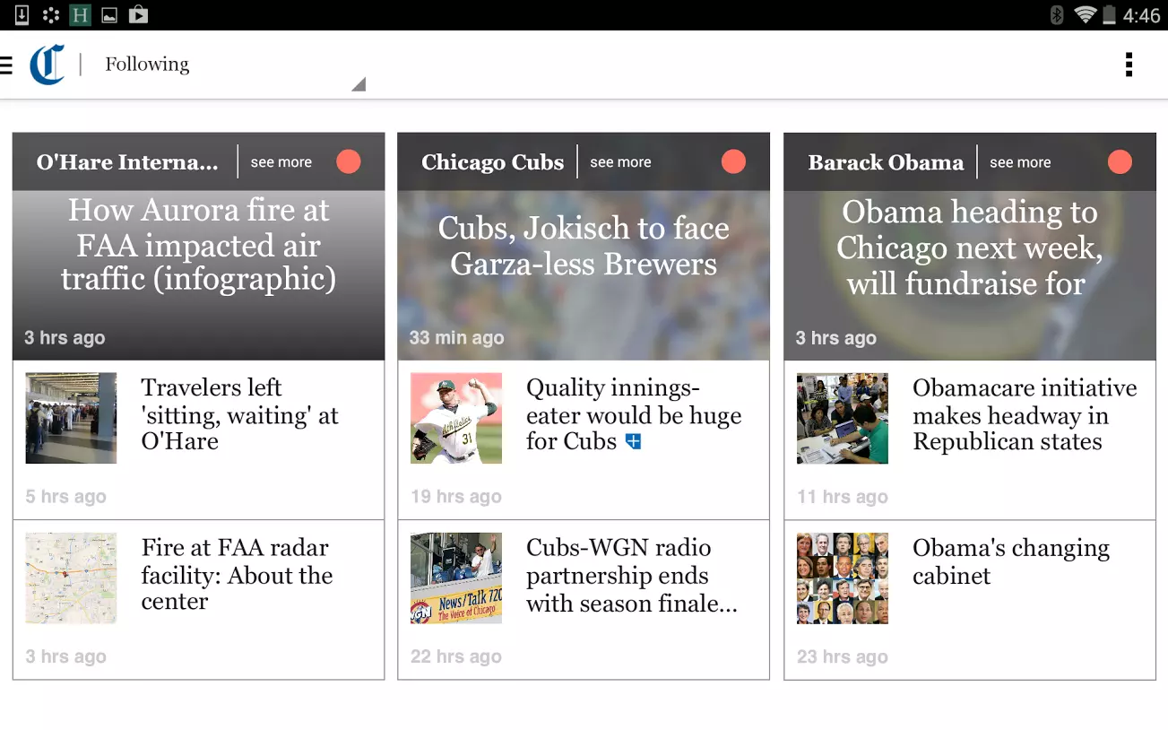Tap the Play Store bag notification icon
This screenshot has height=730, width=1168.
[138, 14]
